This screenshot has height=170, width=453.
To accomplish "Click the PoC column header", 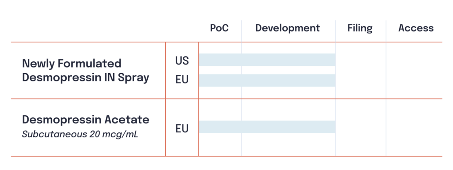I will (x=219, y=28).
